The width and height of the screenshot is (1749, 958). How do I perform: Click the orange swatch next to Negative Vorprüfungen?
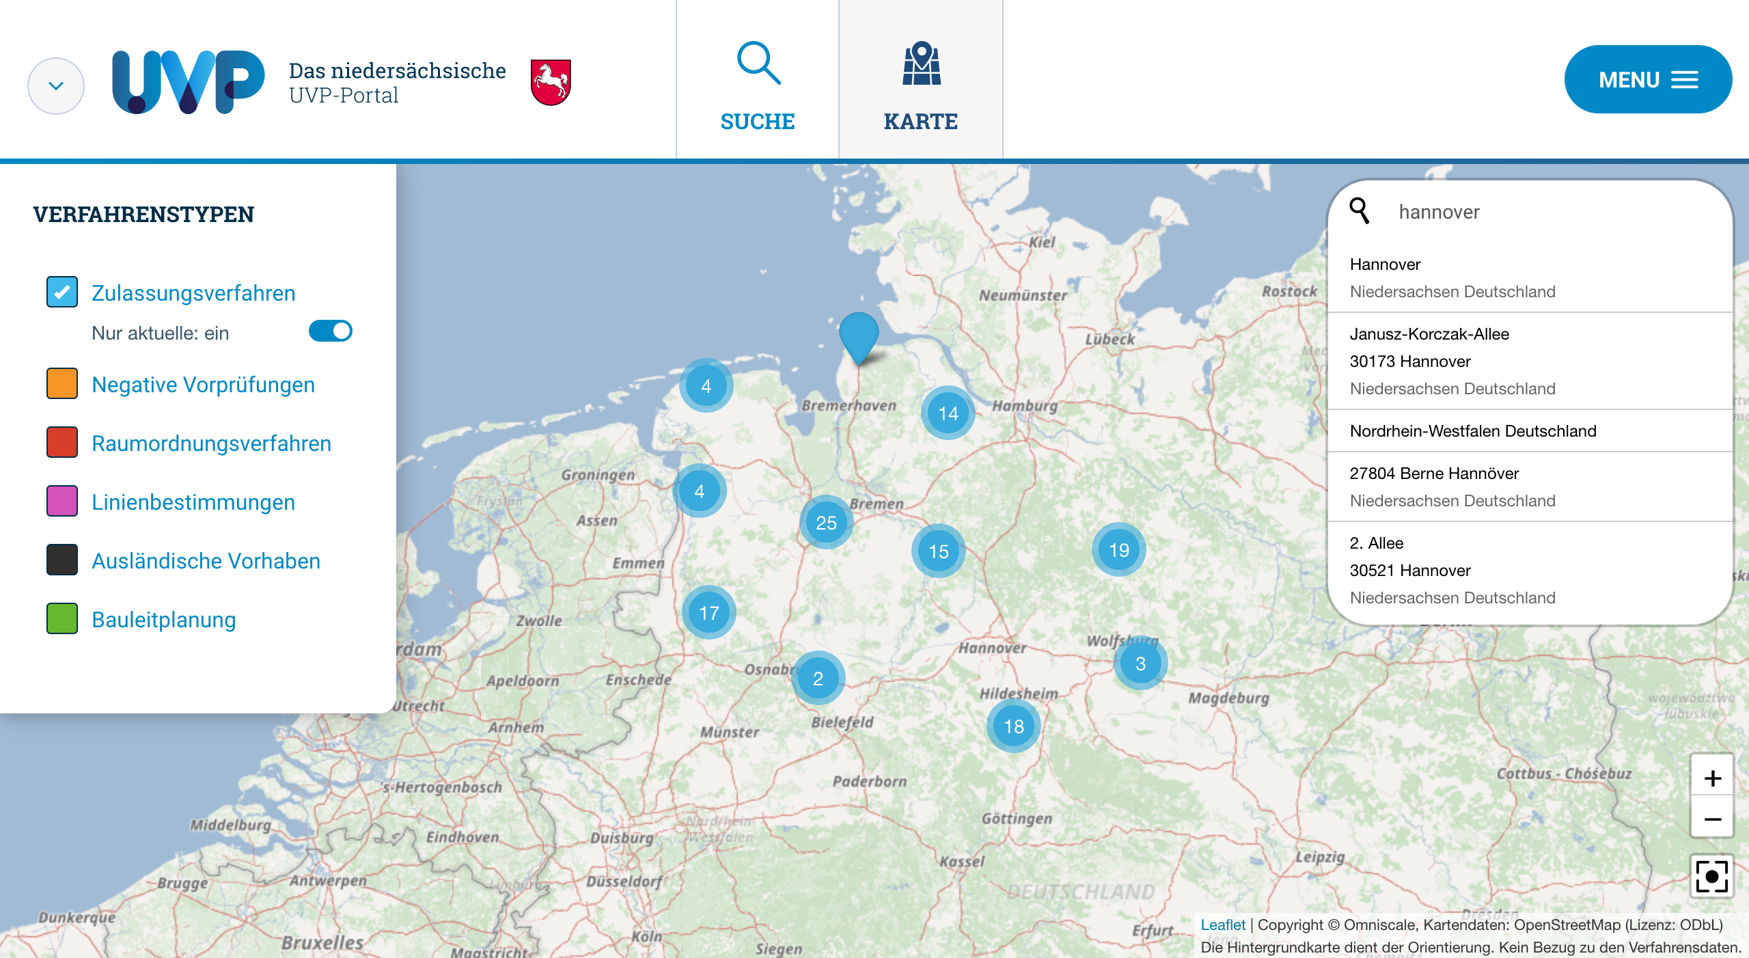[61, 383]
